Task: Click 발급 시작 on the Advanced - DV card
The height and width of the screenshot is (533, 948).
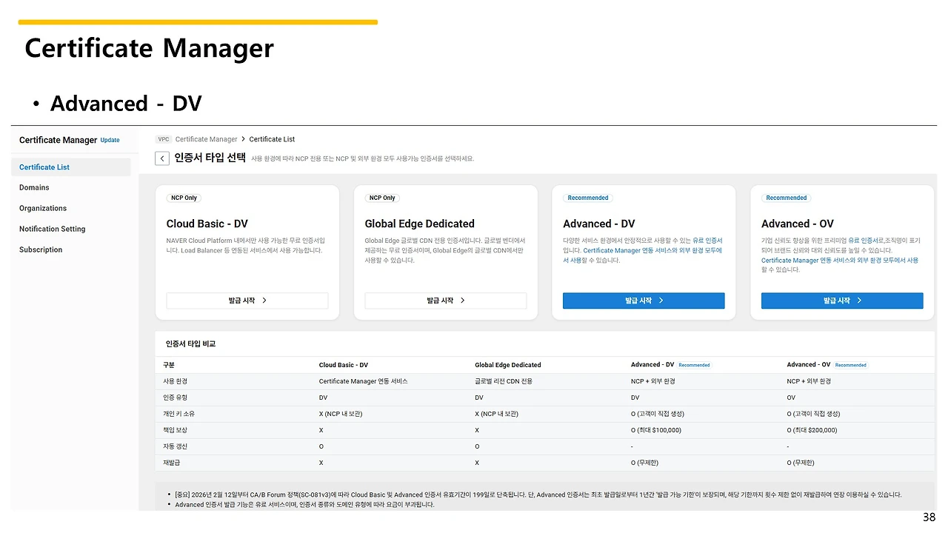Action: click(x=644, y=301)
